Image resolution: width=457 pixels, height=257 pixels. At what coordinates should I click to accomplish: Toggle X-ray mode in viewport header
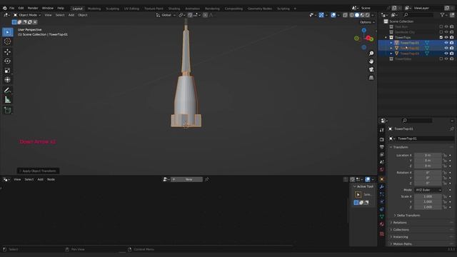[345, 15]
